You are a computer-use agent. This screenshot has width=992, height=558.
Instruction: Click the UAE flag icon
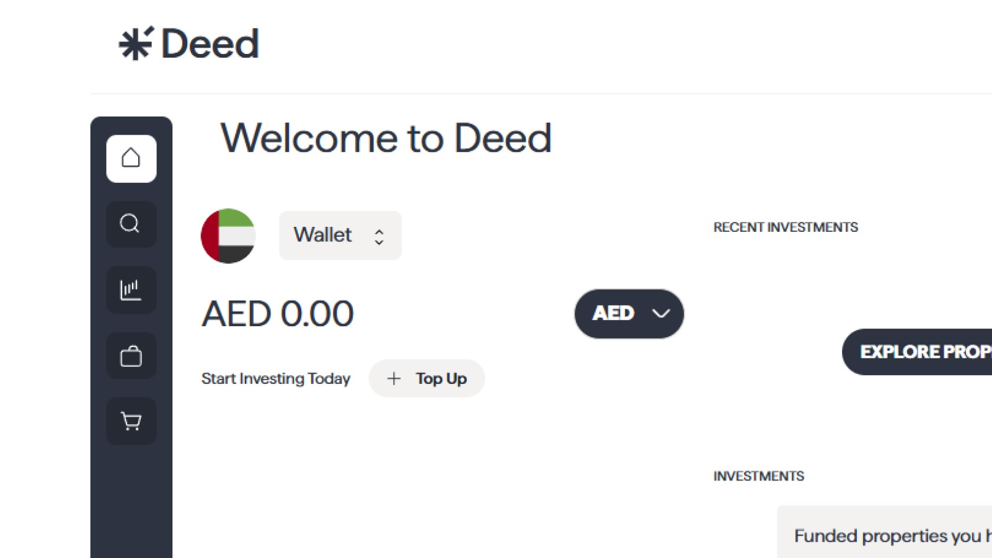(228, 235)
